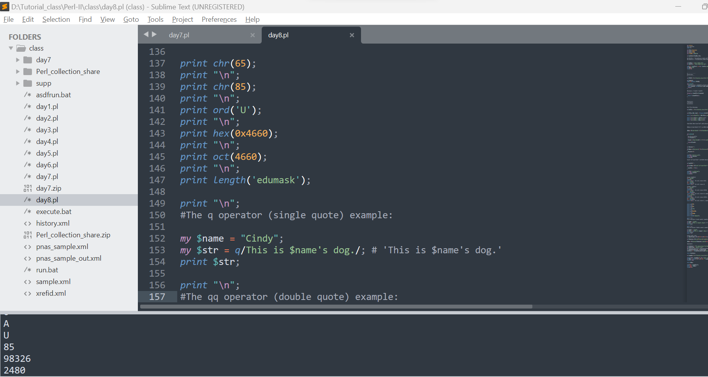Open the Preferences menu
The image size is (708, 377).
219,19
